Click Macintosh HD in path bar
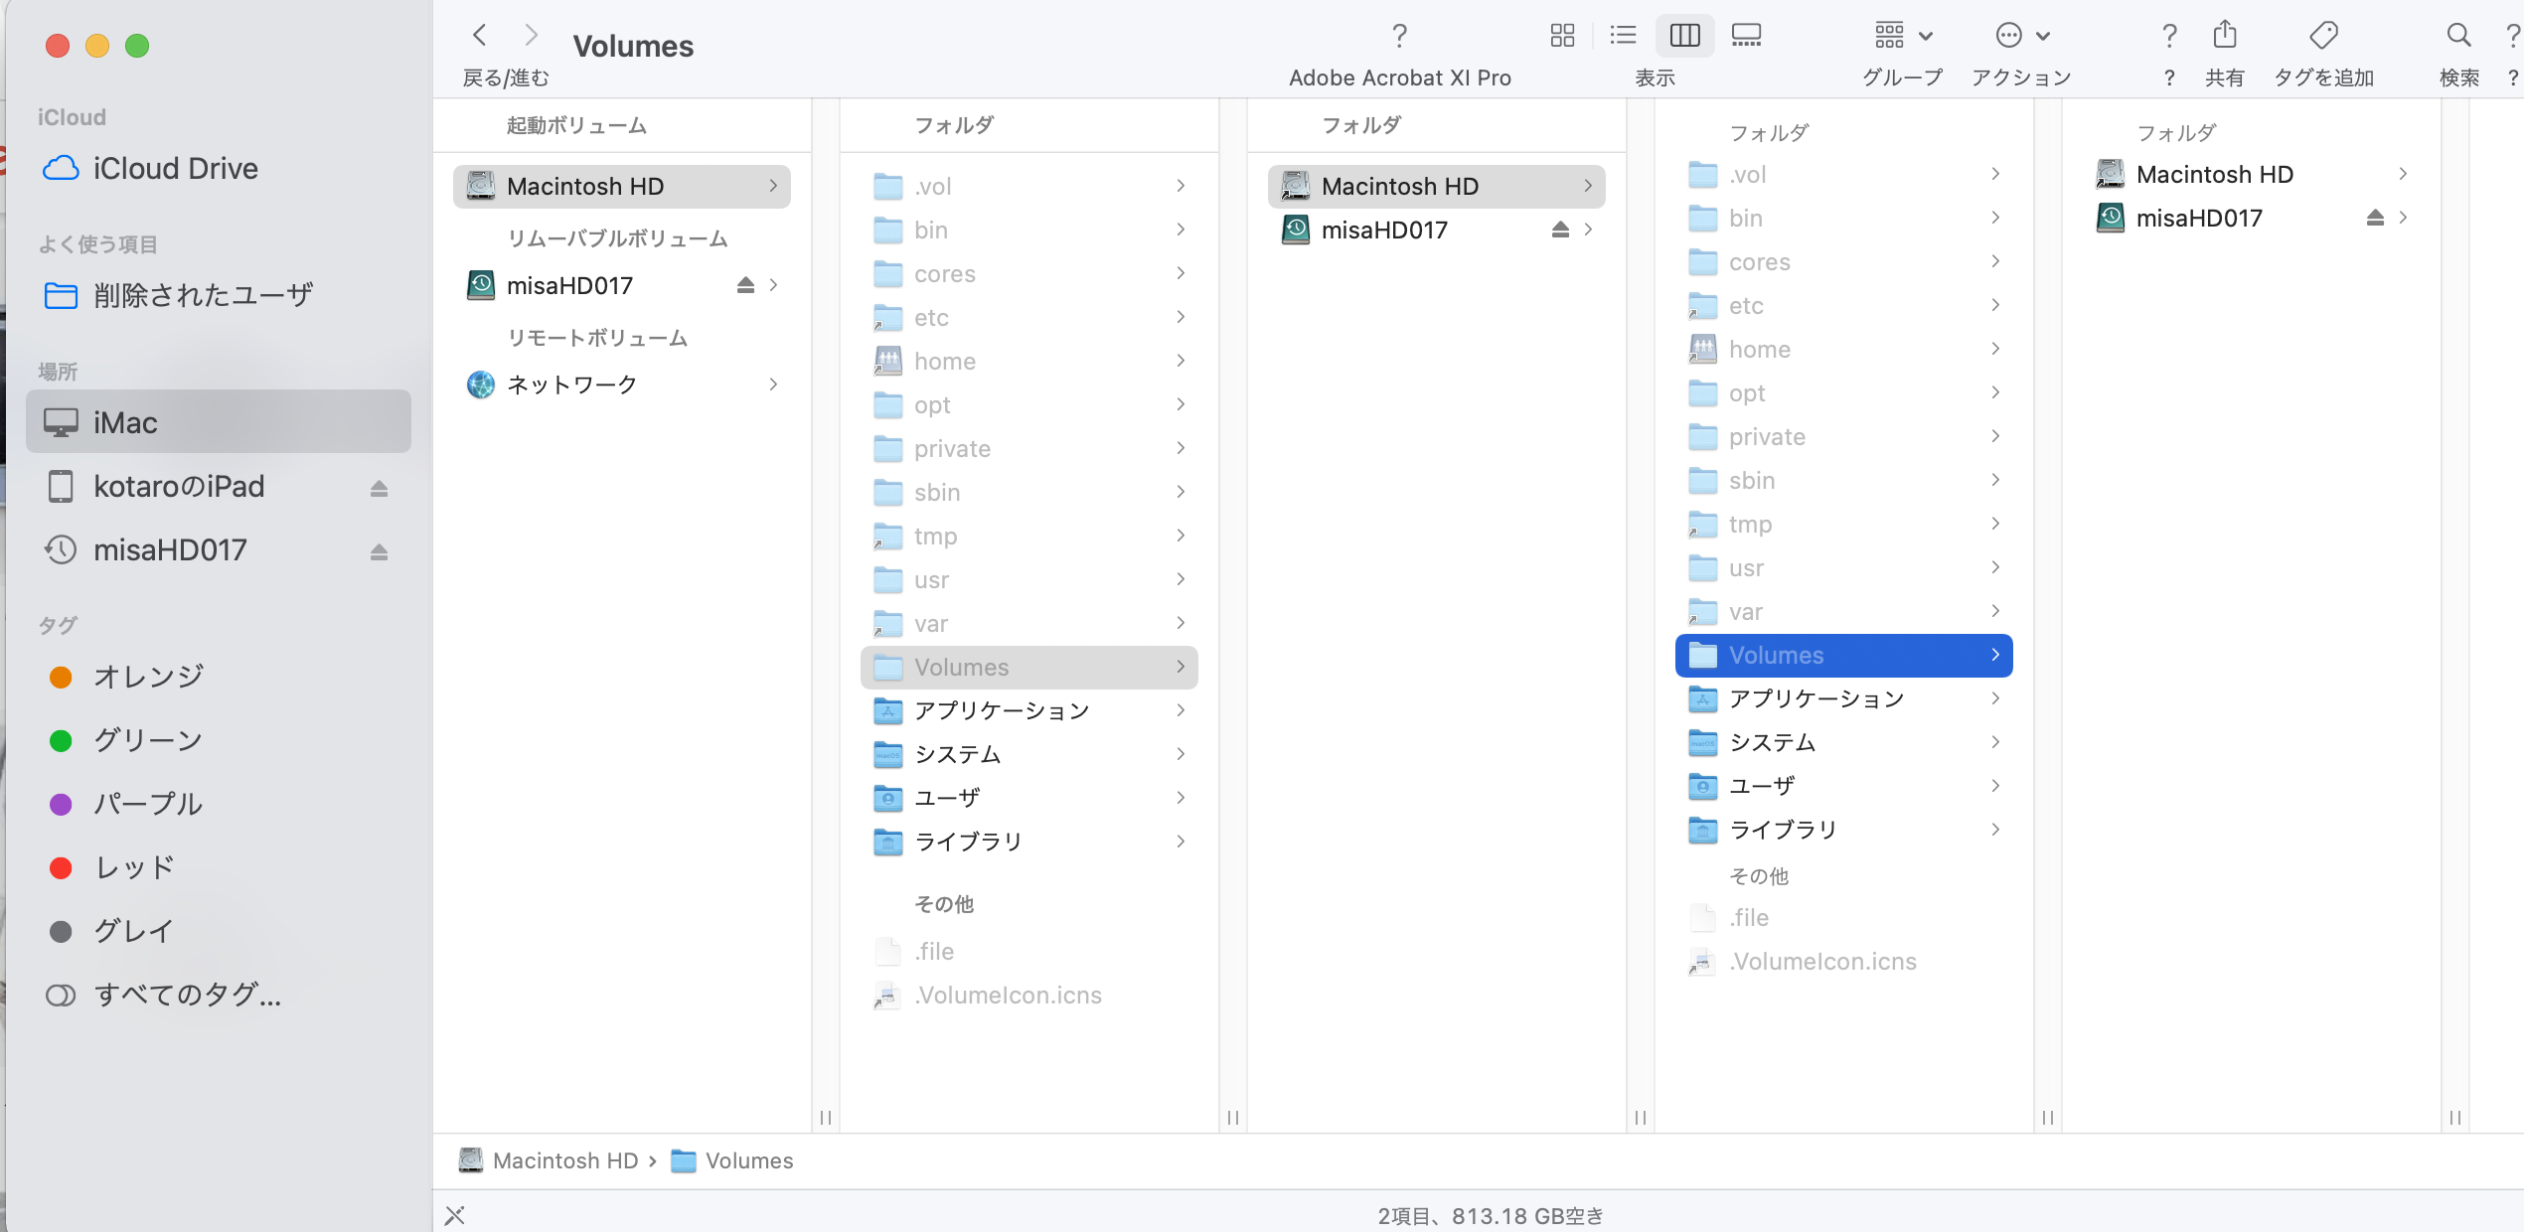The height and width of the screenshot is (1232, 2524). point(564,1160)
